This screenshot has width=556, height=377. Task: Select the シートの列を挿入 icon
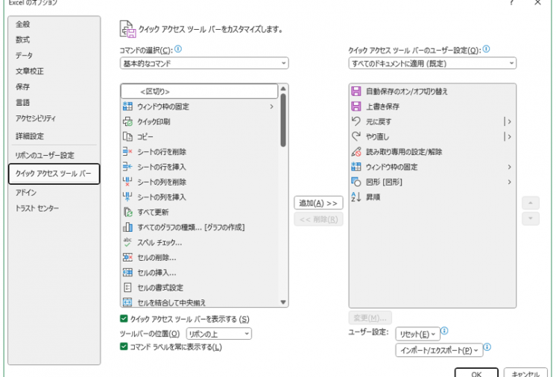point(127,197)
